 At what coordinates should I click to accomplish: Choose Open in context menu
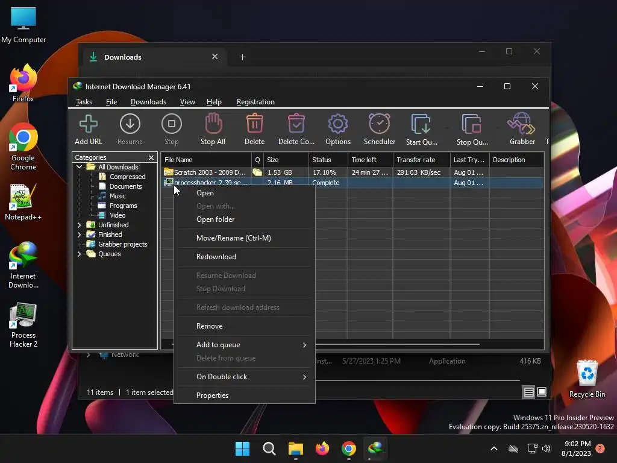click(244, 193)
